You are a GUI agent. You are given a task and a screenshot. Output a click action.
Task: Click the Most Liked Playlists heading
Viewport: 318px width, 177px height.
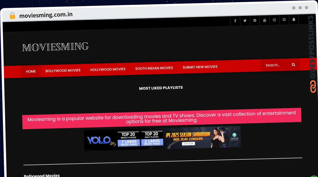click(x=161, y=88)
